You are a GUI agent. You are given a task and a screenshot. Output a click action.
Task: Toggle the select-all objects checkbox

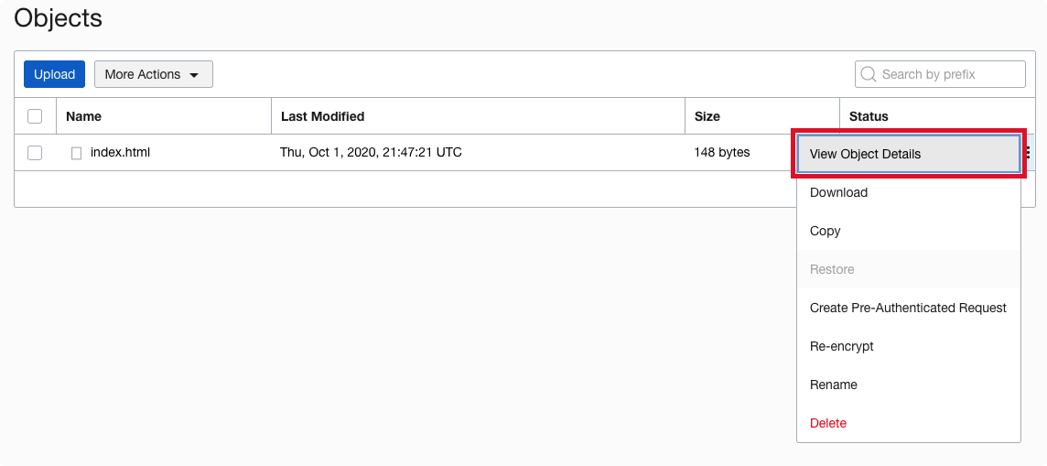[35, 116]
